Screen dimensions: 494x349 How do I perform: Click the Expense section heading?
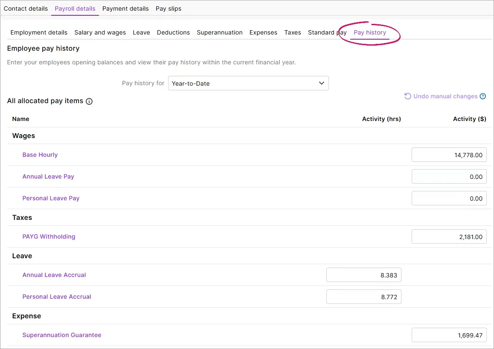(26, 316)
